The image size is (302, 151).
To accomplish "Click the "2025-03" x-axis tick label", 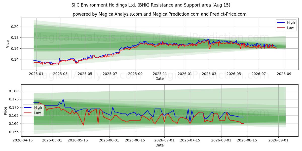I will (x=60, y=74).
